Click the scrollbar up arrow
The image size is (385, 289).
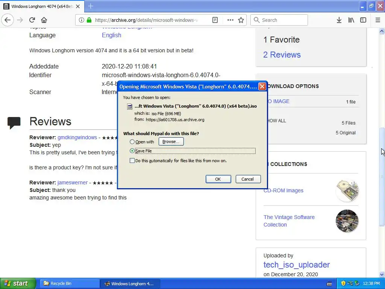coord(382,31)
